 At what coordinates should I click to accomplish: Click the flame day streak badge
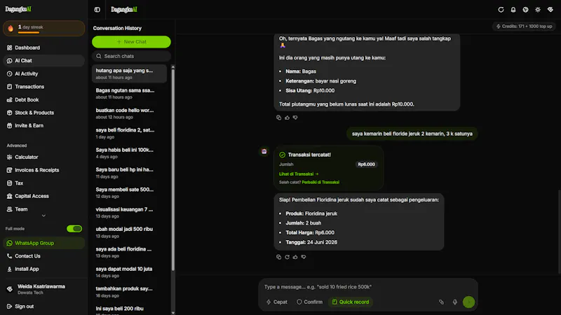coord(43,28)
